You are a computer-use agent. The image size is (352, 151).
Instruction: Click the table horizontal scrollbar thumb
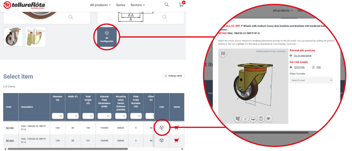pyautogui.click(x=68, y=149)
